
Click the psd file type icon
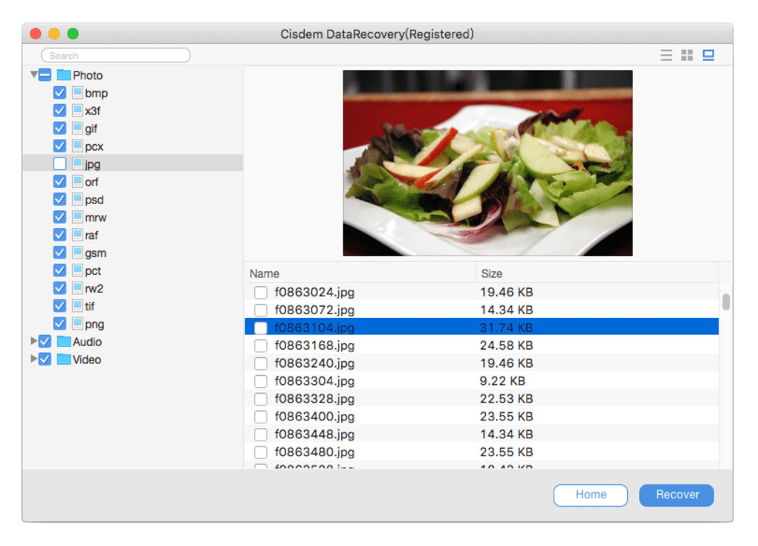[77, 200]
